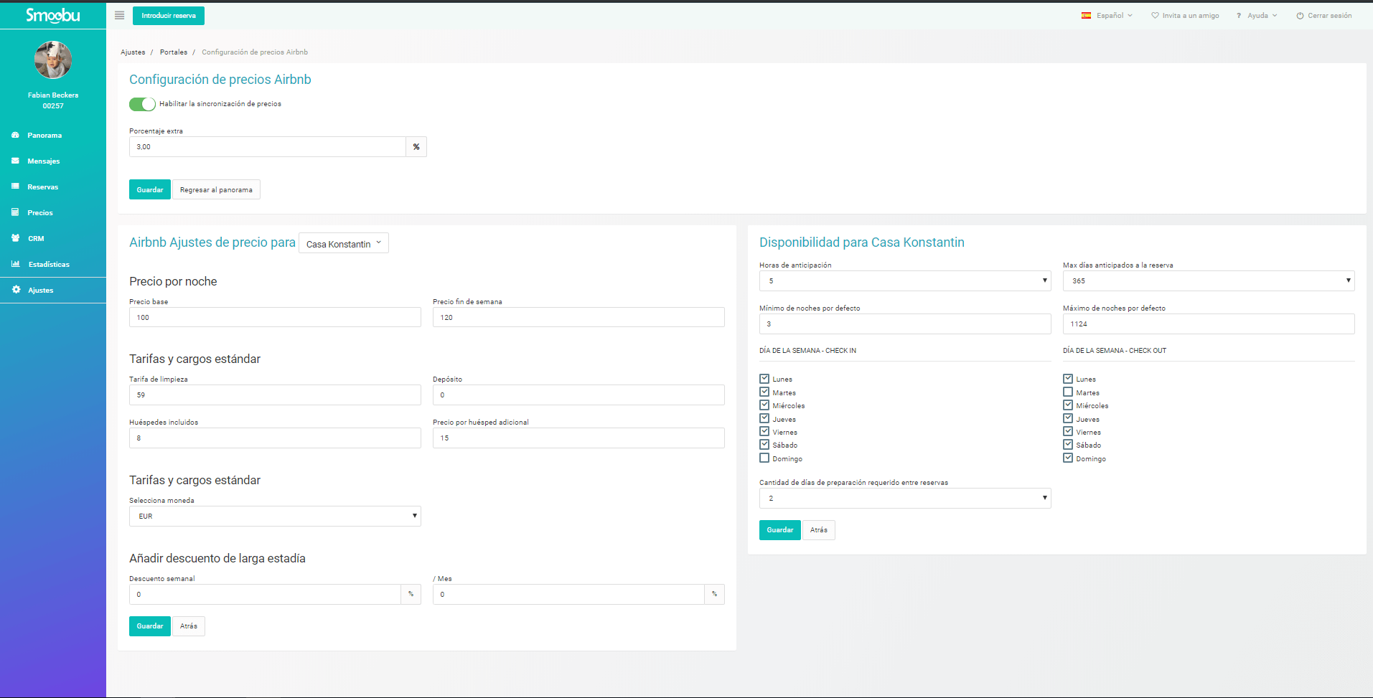Toggle Habilitar la sincronización de precios switch
Viewport: 1373px width, 698px height.
(x=142, y=104)
